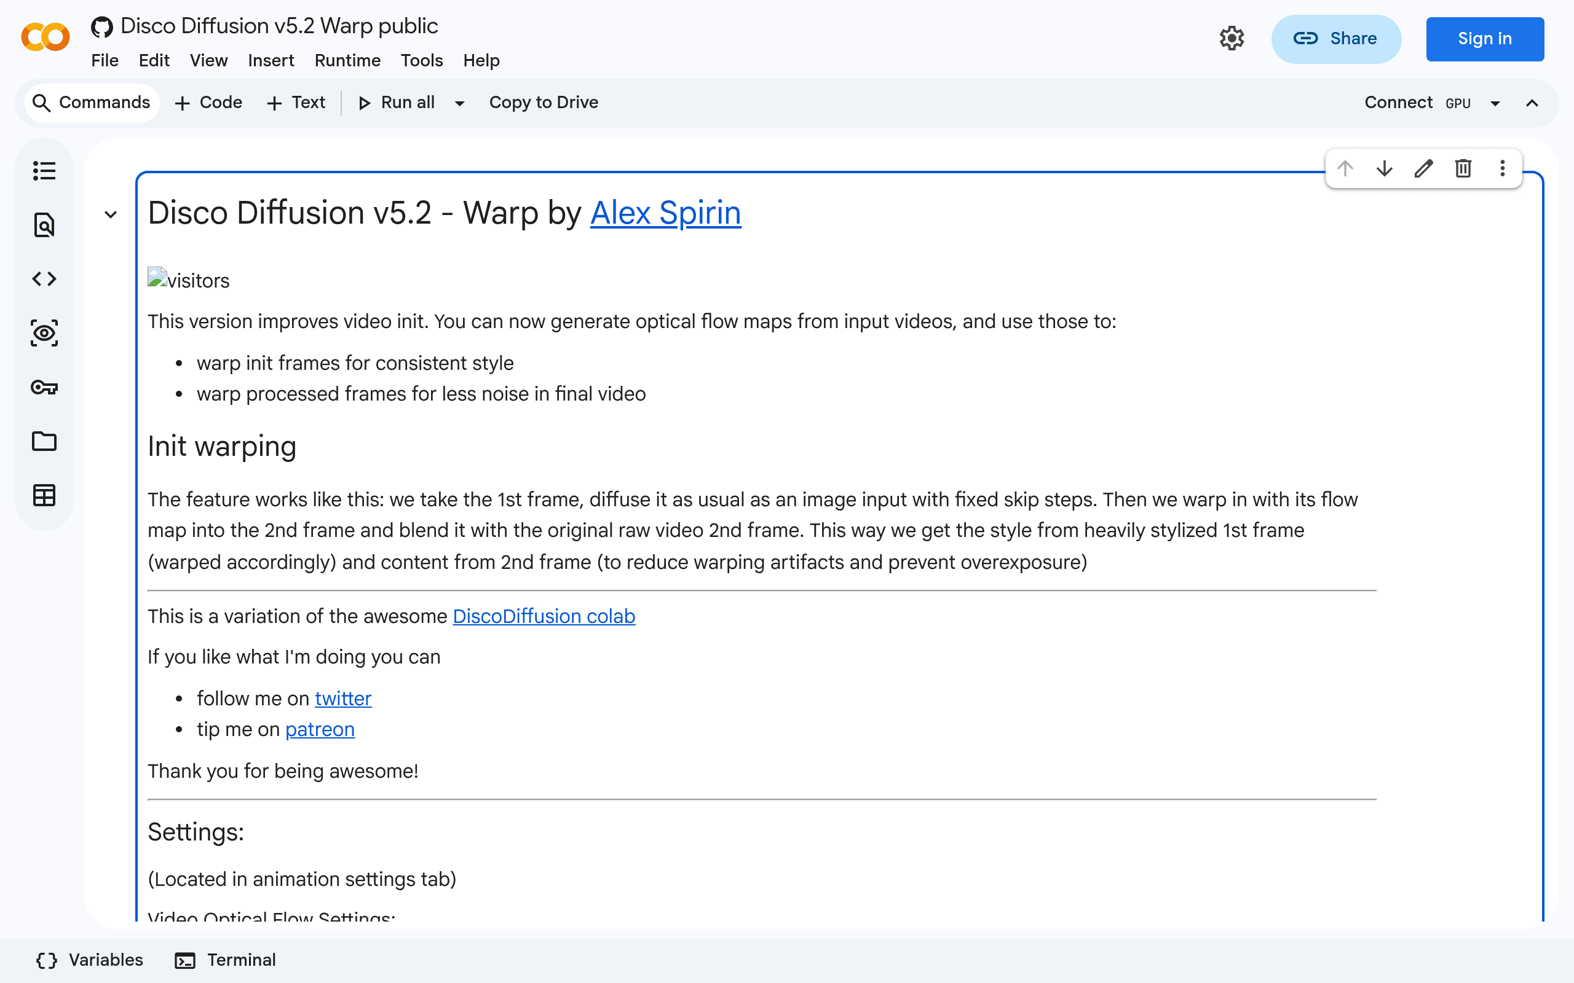Edit the cell with pencil icon

tap(1424, 168)
